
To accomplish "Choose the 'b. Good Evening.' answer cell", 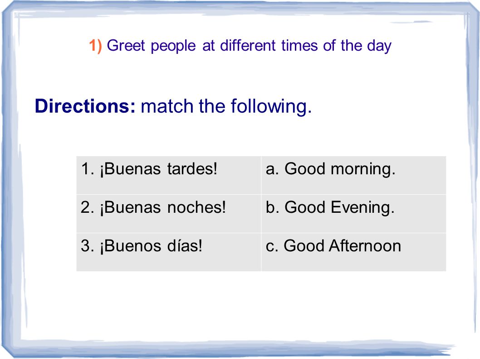I will pos(353,214).
